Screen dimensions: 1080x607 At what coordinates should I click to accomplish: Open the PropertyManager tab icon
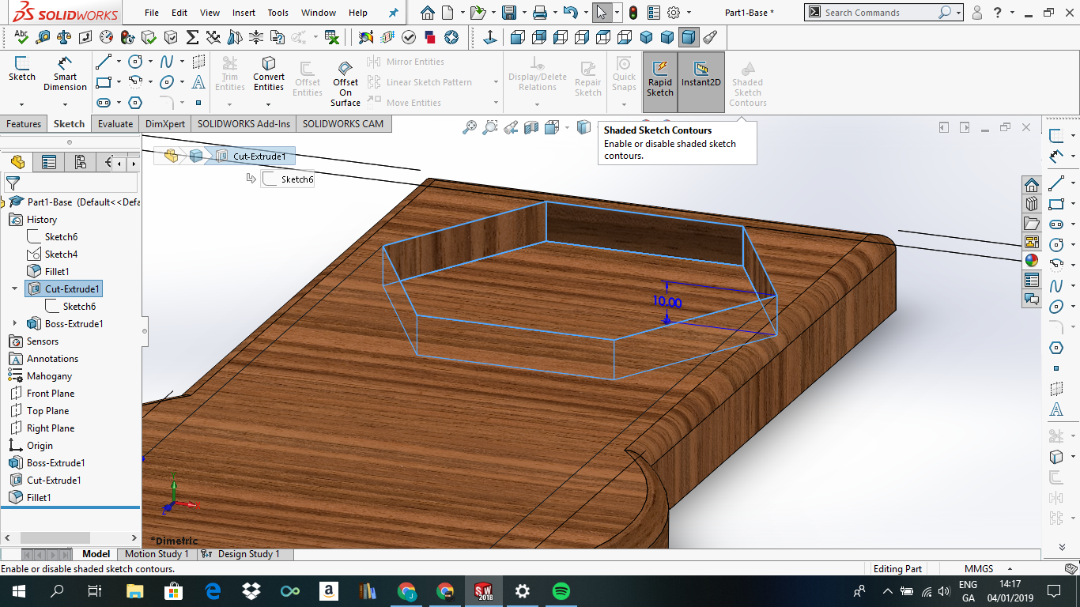click(49, 162)
